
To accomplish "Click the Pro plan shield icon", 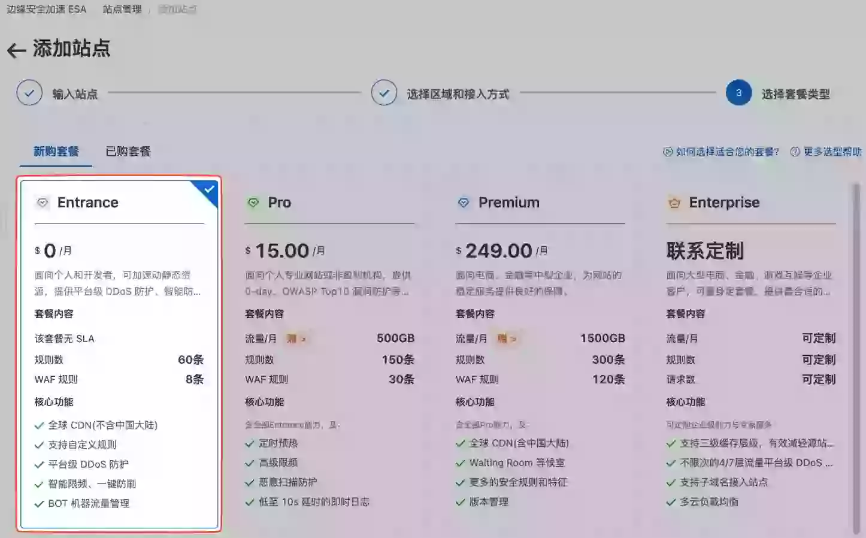I will 253,202.
